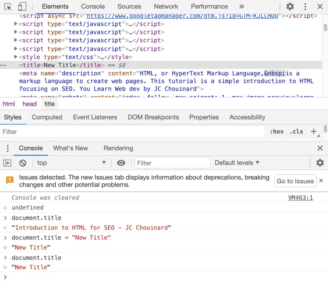The image size is (328, 292).
Task: Click the "Introduction to HTML for SEO" output
Action: point(91,228)
